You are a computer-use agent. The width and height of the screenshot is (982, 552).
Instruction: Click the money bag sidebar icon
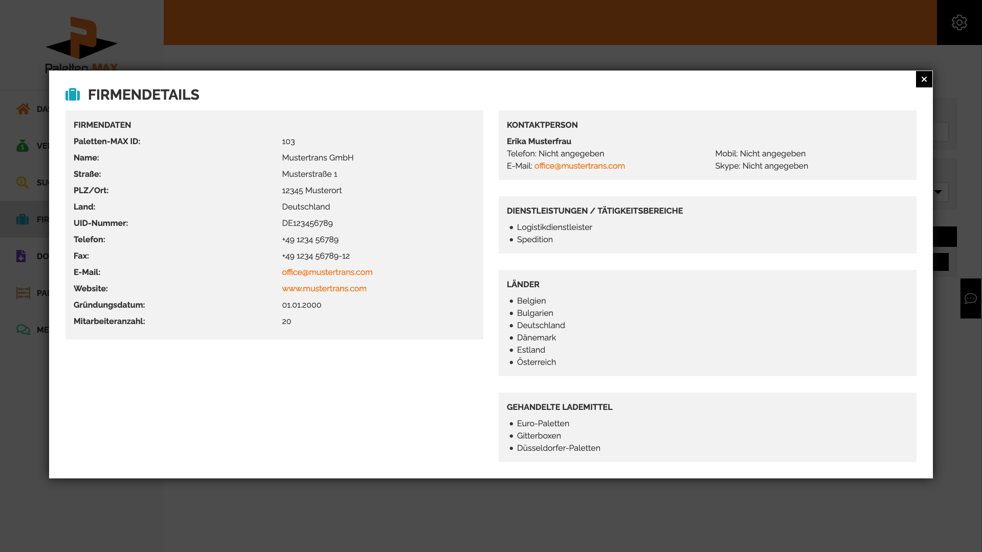[x=23, y=146]
